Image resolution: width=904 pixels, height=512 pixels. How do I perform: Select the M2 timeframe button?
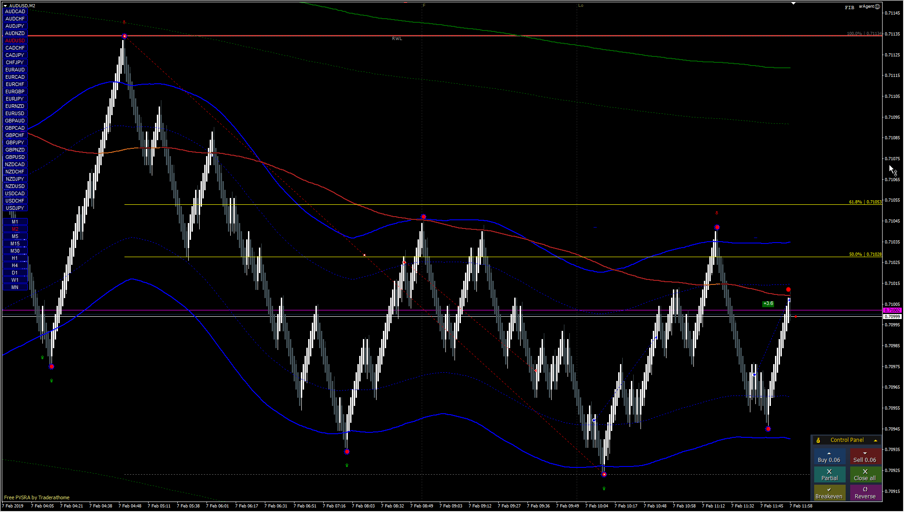[15, 229]
